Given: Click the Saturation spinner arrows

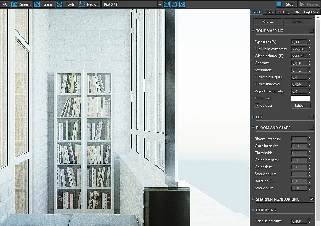Looking at the screenshot, I should click(x=309, y=70).
